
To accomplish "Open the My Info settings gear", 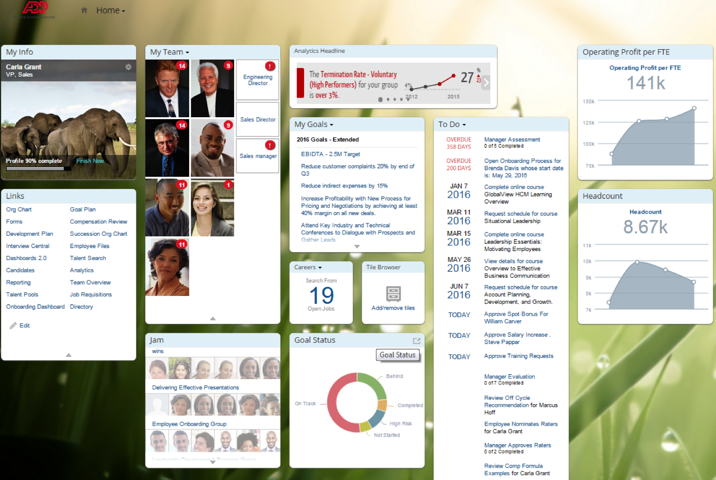I will (x=128, y=67).
